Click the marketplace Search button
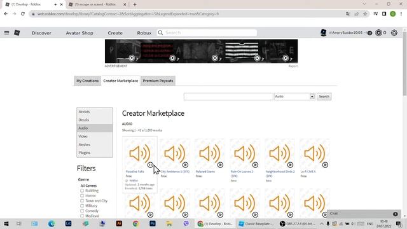Viewport: 407px width, 229px height. coord(324,96)
